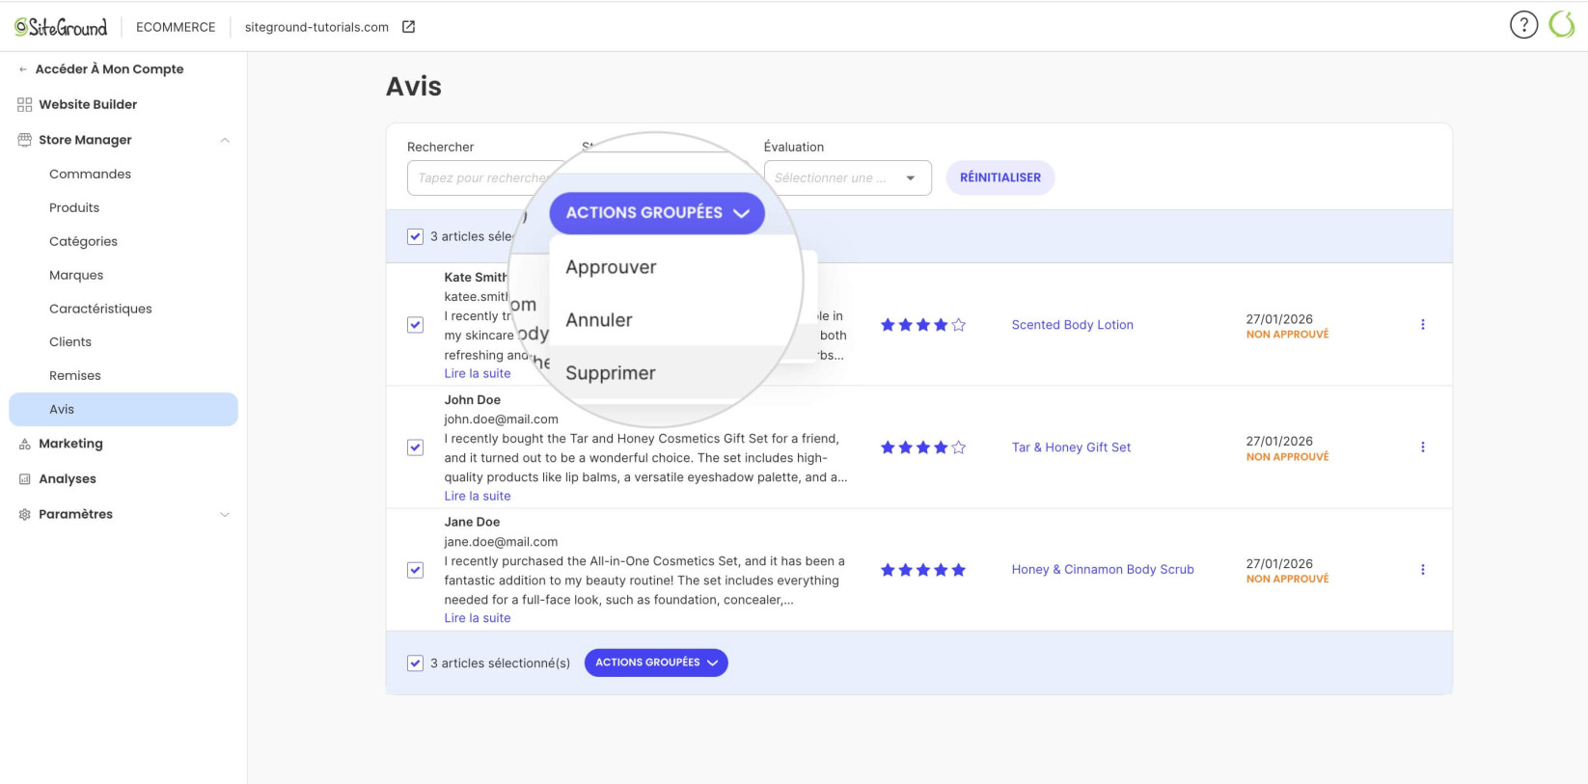Toggle the bottom select-all checkbox
The image size is (1588, 784).
[x=415, y=663]
